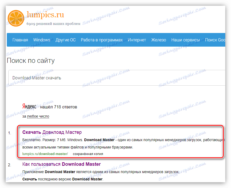Click the Приложение Download Master snippet text
231x188 pixels.
pyautogui.click(x=101, y=172)
